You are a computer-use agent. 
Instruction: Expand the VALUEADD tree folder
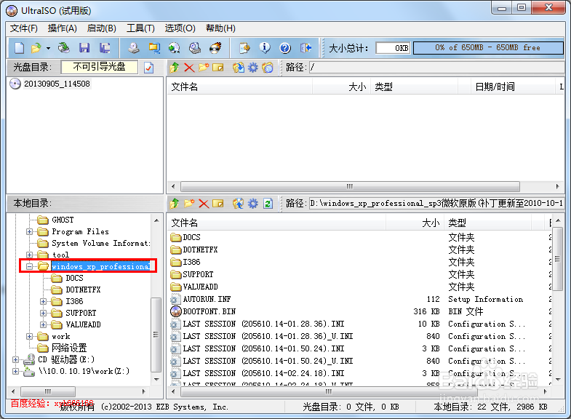pyautogui.click(x=43, y=324)
